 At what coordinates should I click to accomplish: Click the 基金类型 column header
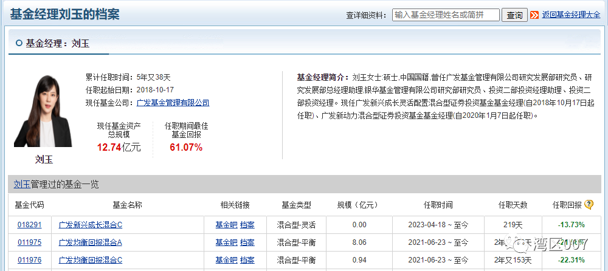click(296, 205)
